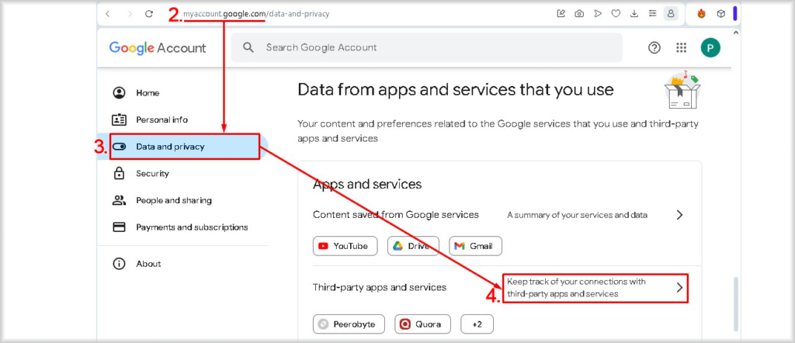Viewport: 795px width, 343px height.
Task: Open the edit page note icon
Action: click(561, 14)
